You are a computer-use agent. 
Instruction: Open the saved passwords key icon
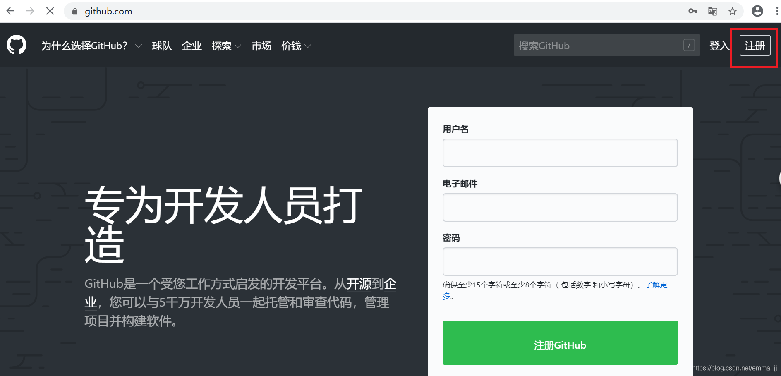[693, 11]
